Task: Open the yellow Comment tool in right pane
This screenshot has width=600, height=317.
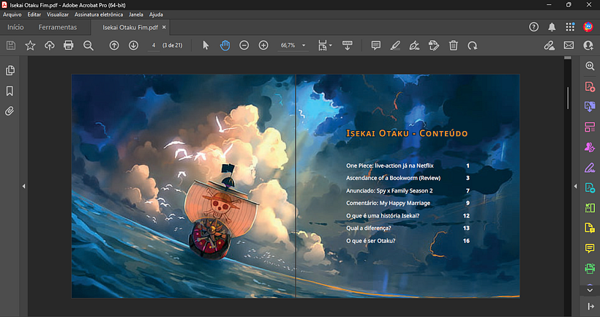Action: pyautogui.click(x=590, y=248)
